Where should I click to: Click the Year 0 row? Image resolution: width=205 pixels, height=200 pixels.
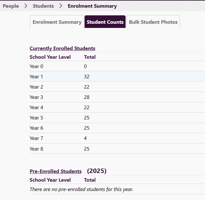36,66
